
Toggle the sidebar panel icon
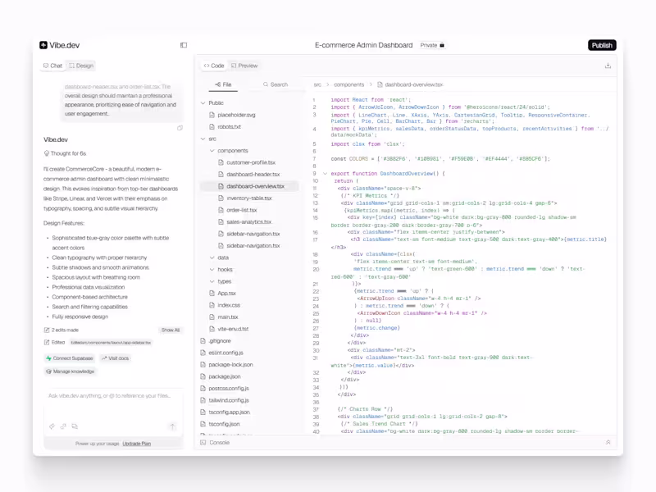click(184, 45)
